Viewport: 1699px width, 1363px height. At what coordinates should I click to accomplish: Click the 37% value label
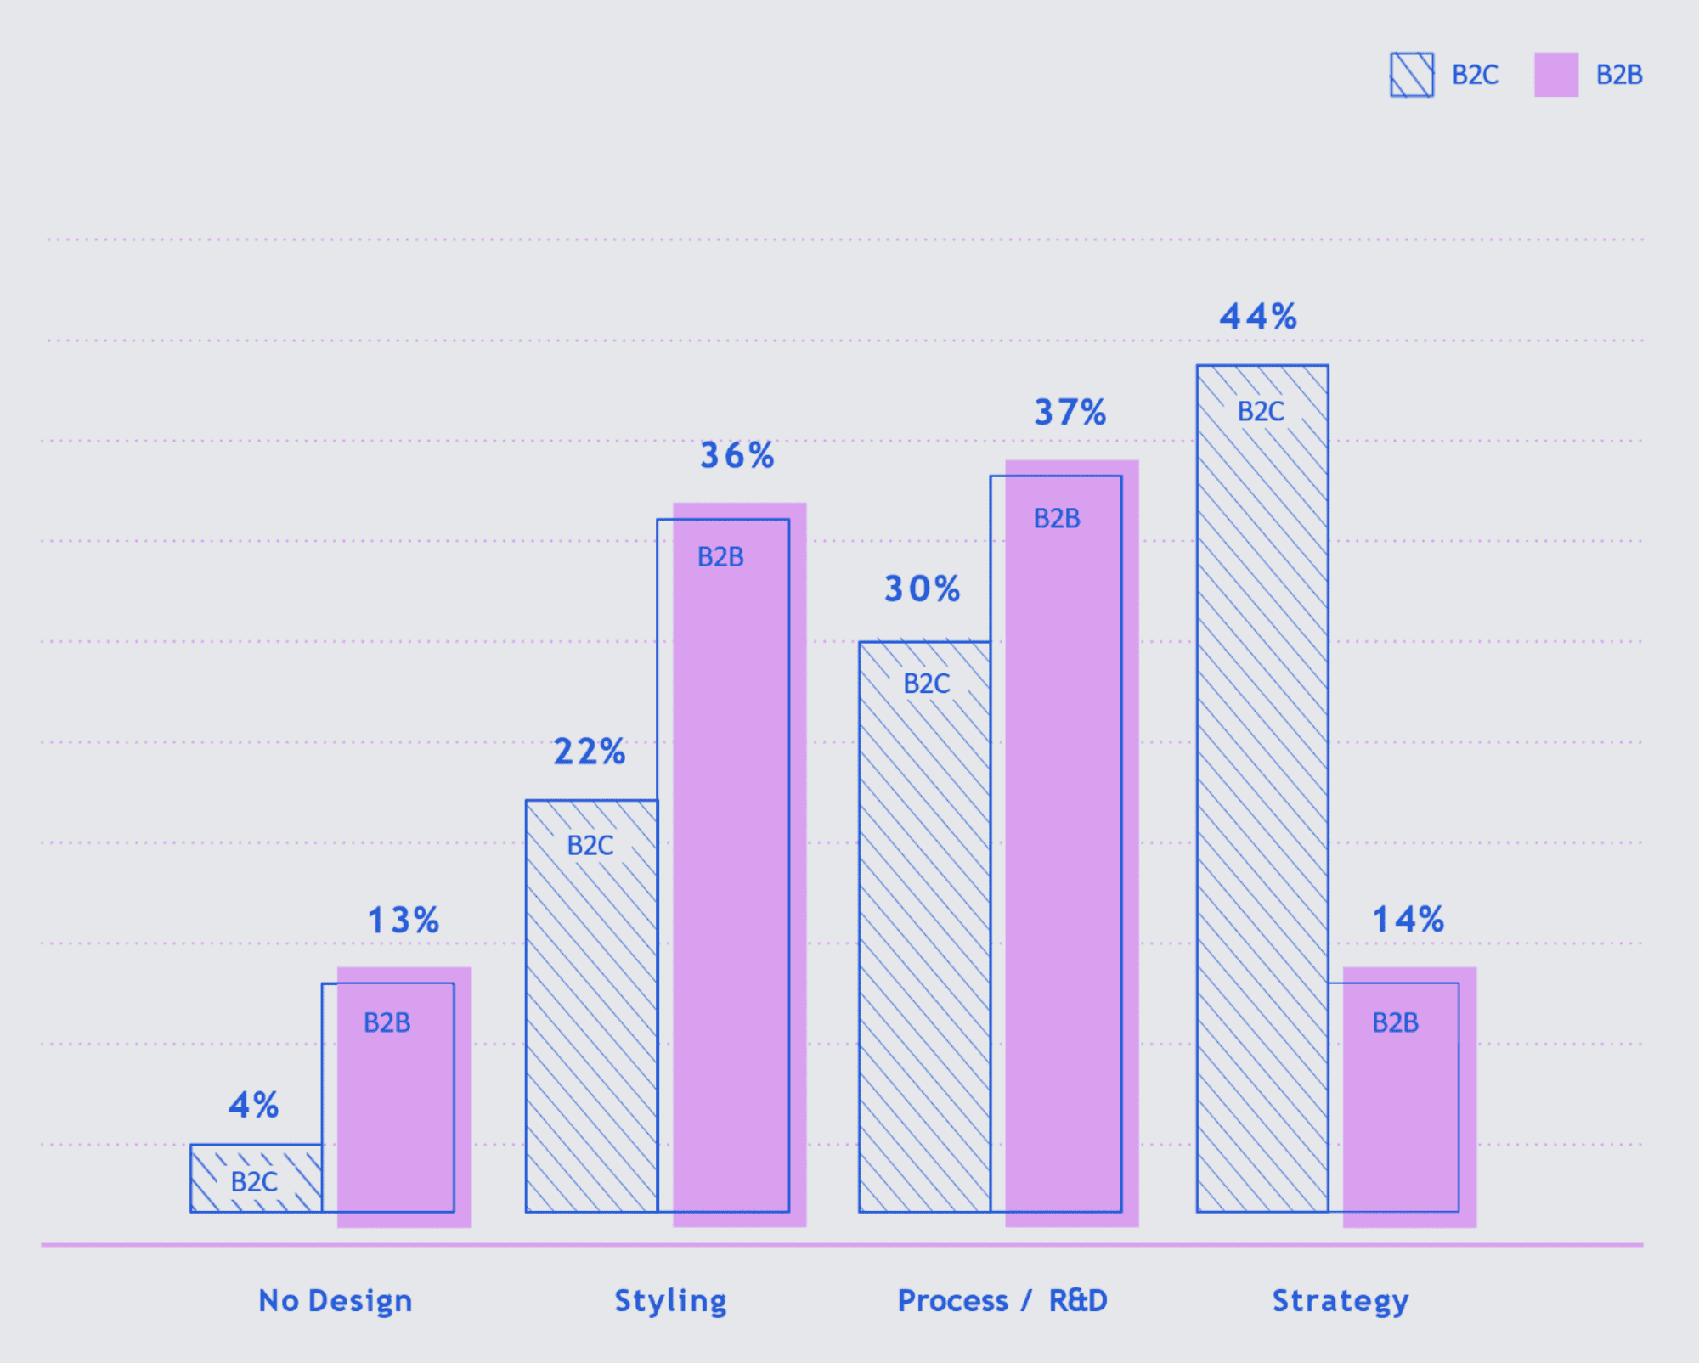[x=1070, y=413]
